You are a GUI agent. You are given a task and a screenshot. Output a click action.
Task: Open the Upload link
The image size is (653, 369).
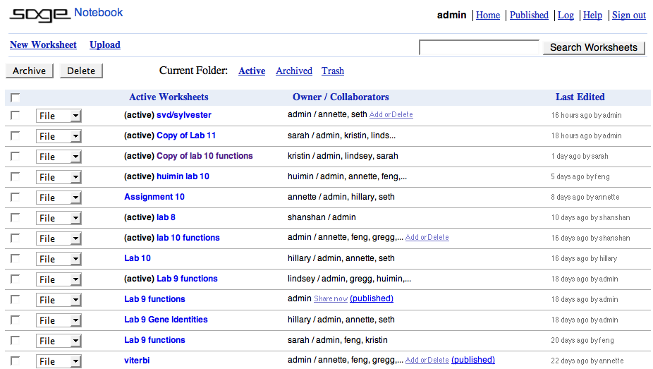(104, 44)
